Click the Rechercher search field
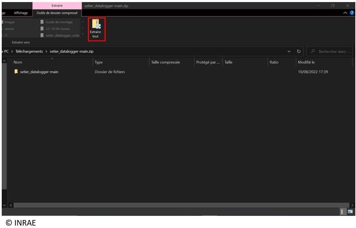356x228 pixels. point(332,51)
